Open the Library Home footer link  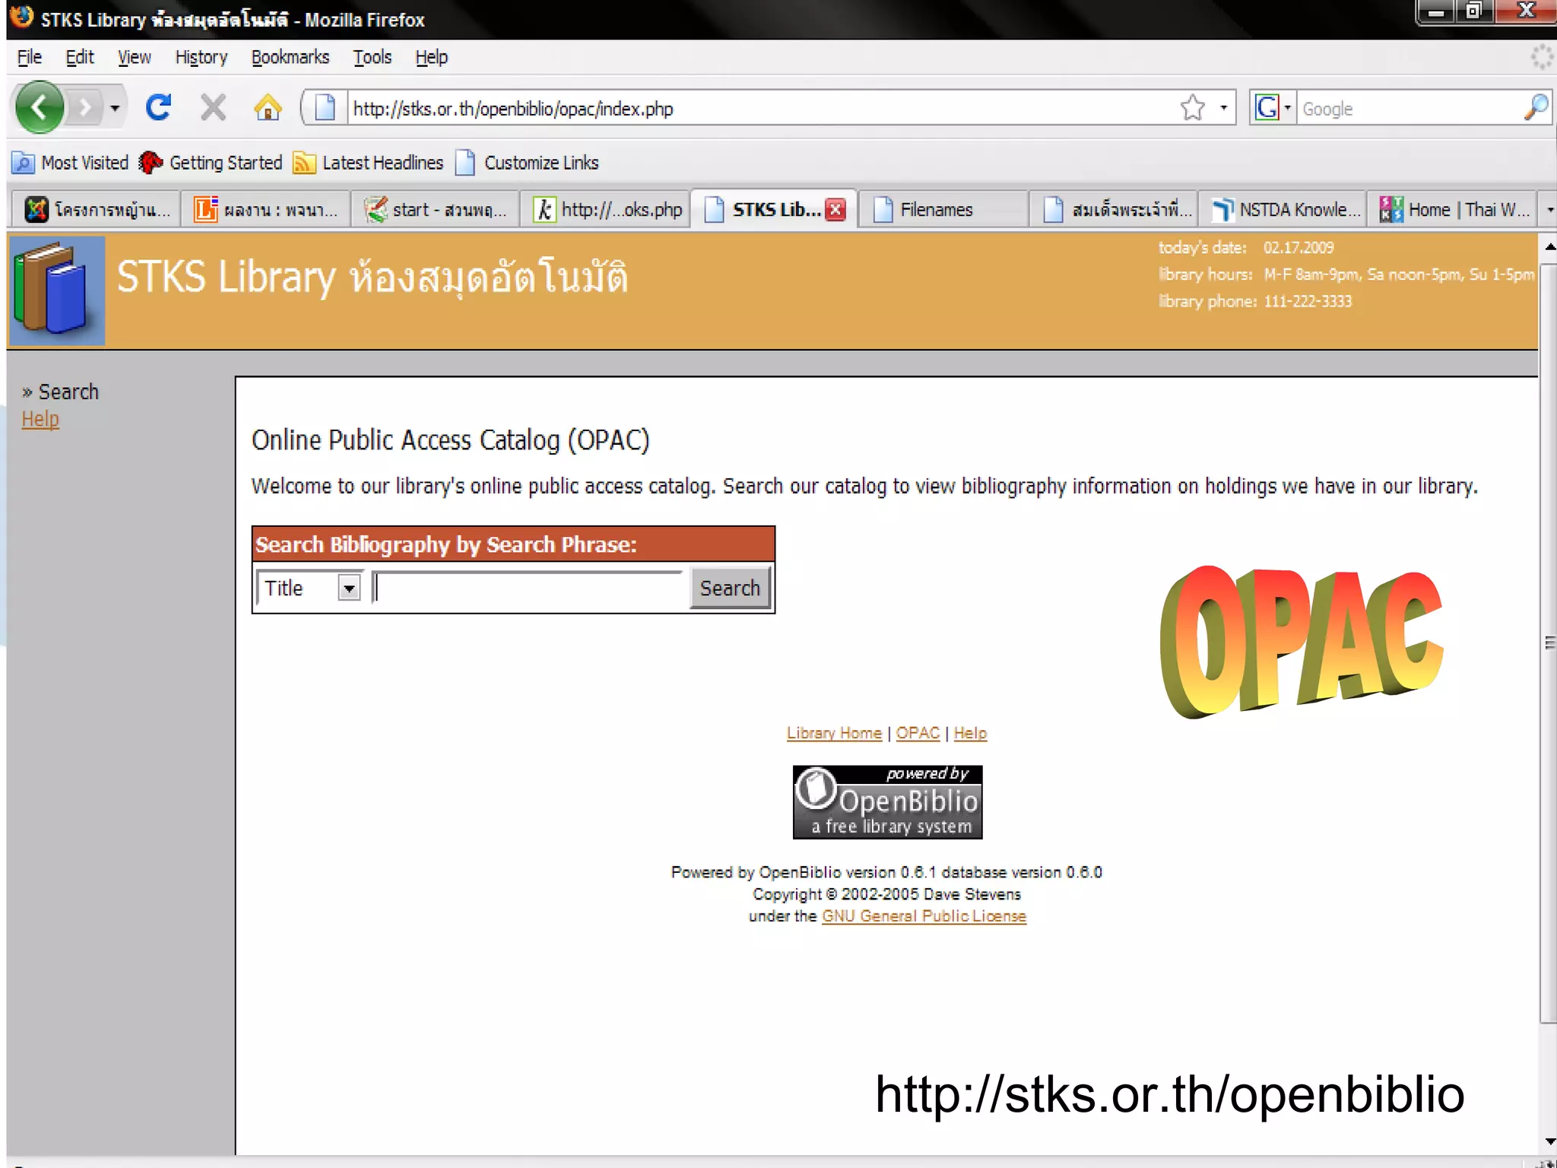point(834,733)
